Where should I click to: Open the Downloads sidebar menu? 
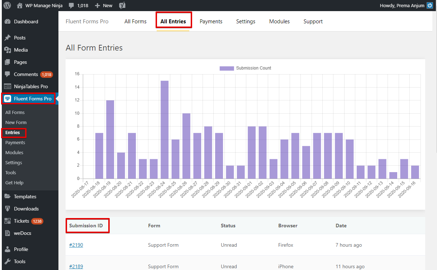coord(26,209)
